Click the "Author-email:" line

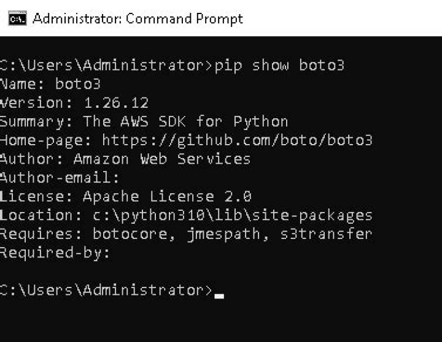[x=60, y=178]
